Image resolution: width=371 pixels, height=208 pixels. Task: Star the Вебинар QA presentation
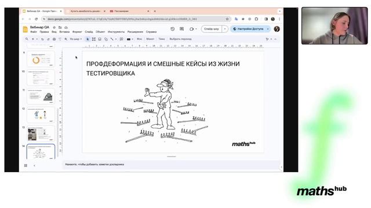tap(54, 27)
